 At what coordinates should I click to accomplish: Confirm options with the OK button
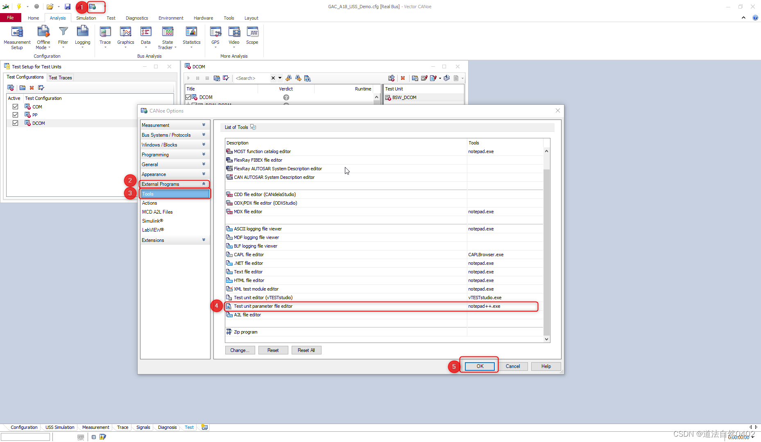(478, 366)
